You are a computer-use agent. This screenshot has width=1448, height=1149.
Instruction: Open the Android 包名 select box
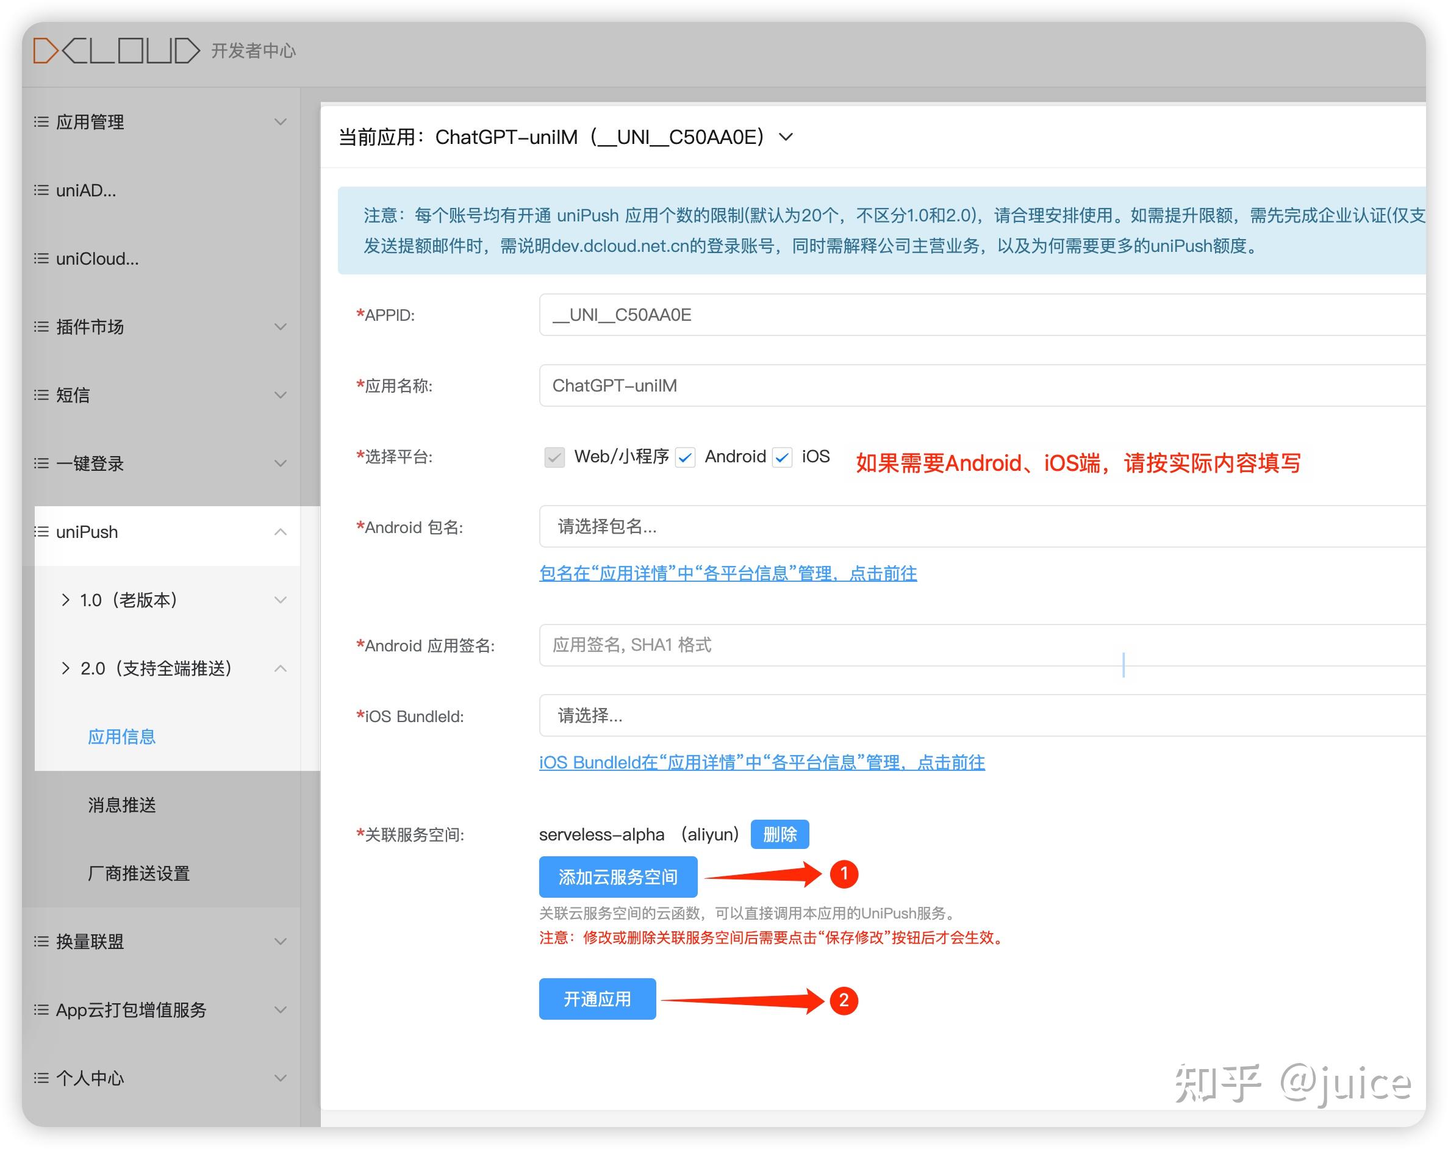[x=982, y=526]
